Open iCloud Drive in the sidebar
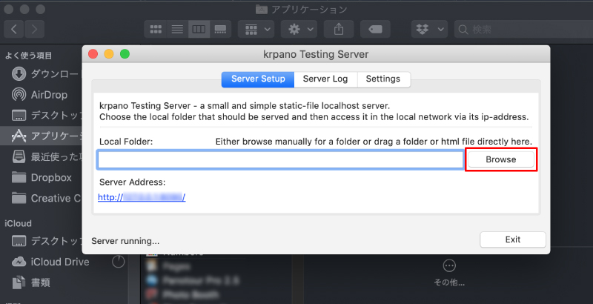This screenshot has height=304, width=593. 59,262
